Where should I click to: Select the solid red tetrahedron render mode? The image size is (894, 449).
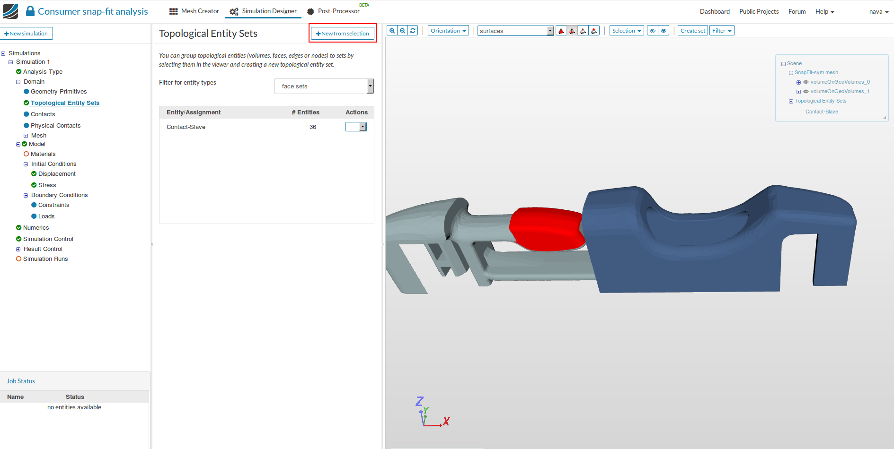tap(561, 31)
